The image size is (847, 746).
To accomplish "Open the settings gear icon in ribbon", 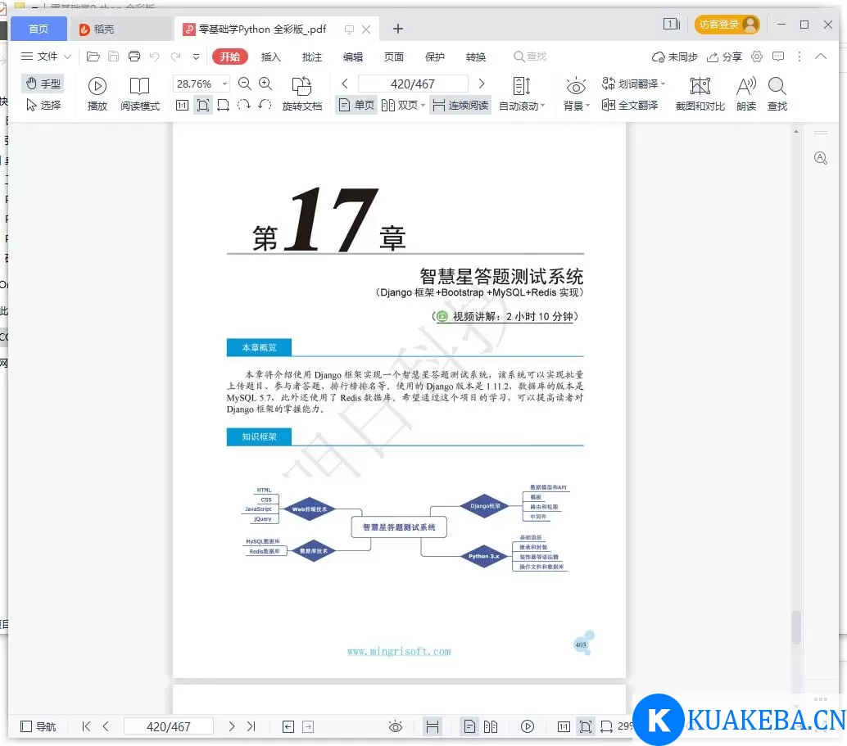I will pos(757,57).
